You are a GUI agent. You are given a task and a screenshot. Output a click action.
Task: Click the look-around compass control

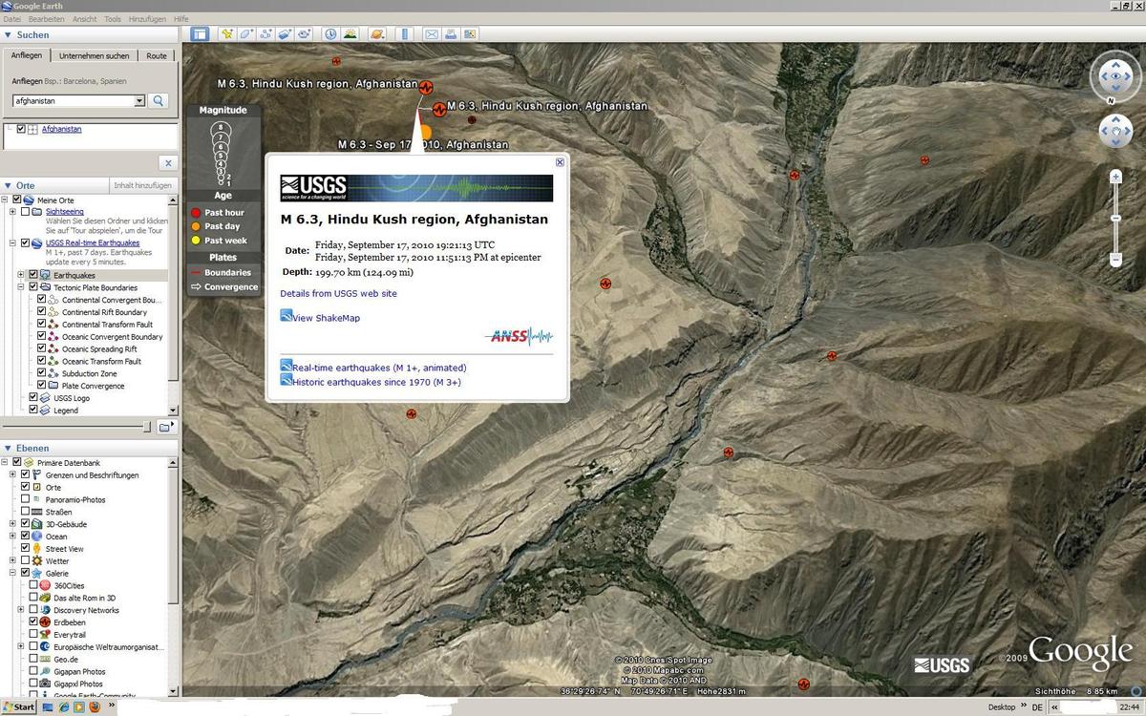[1115, 75]
